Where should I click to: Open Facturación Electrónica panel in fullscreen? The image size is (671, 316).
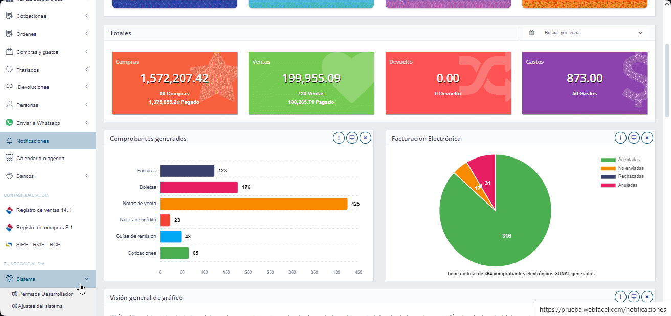(x=634, y=138)
